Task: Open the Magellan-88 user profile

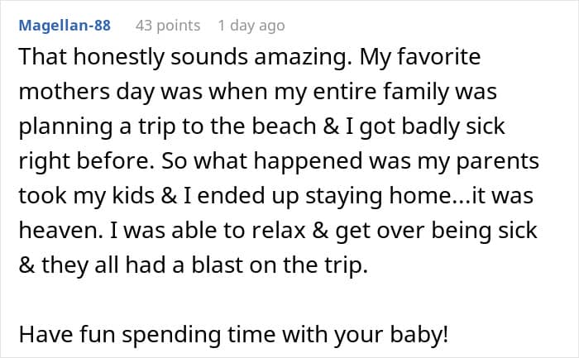Action: pyautogui.click(x=63, y=26)
